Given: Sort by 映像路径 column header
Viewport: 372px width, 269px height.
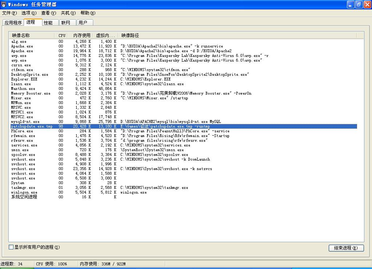Looking at the screenshot, I should tap(237, 35).
